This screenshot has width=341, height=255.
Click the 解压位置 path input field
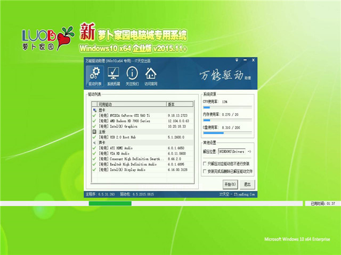[232, 151]
